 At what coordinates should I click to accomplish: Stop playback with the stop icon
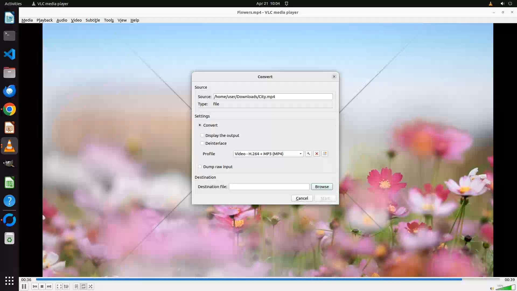pyautogui.click(x=42, y=286)
